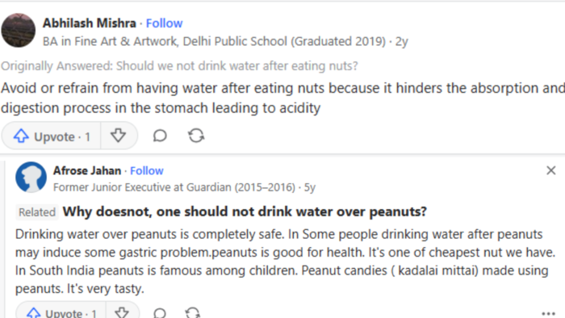Upvote Afrose Jahan's answer
Image resolution: width=565 pixels, height=318 pixels.
click(61, 312)
